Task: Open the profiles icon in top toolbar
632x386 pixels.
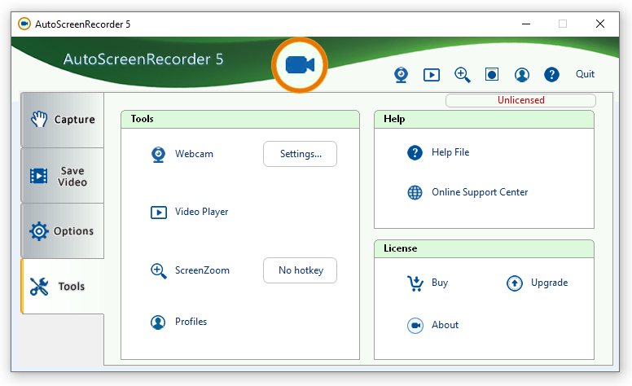Action: [x=521, y=75]
